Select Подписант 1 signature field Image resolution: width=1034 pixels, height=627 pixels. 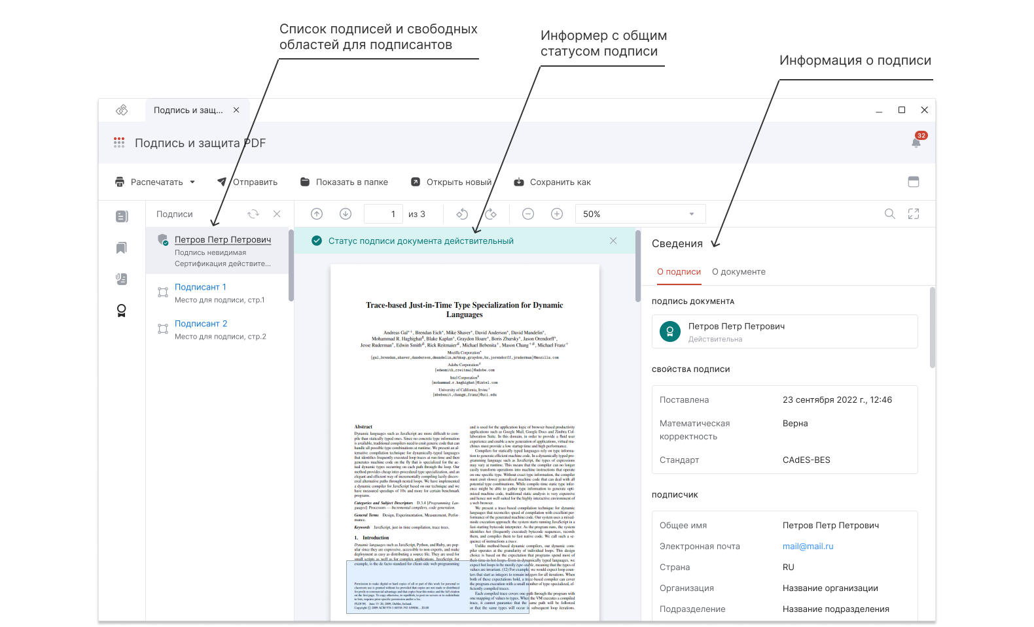coord(217,293)
